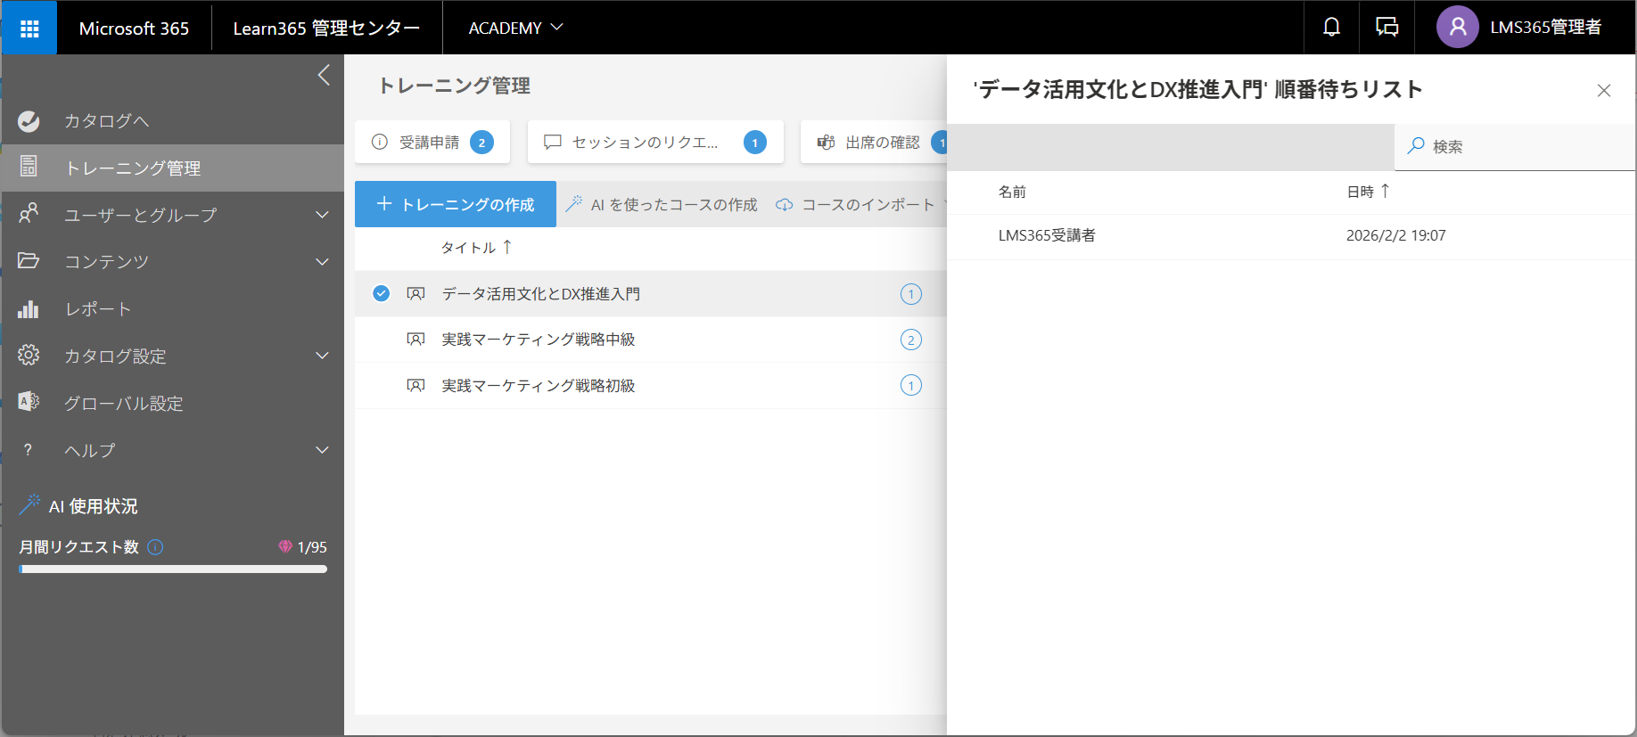Click the トレーニング管理 page heading
1637x737 pixels.
455,86
